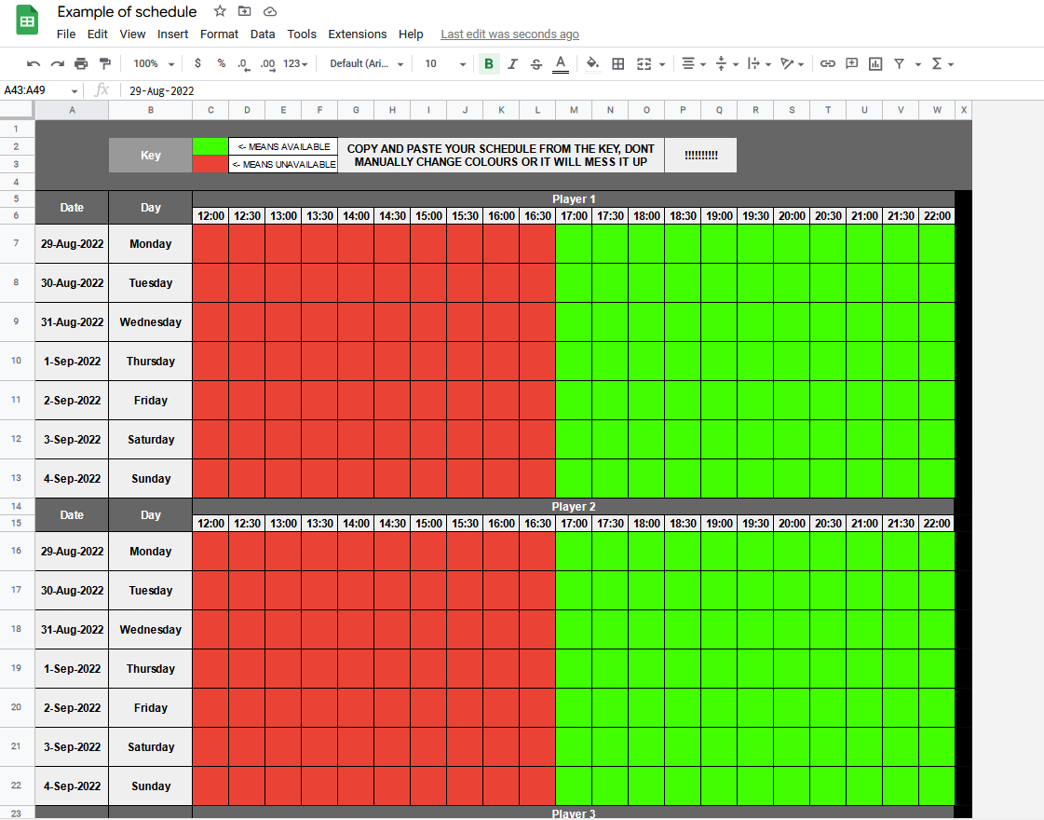Open horizontal align dropdown
1044x820 pixels.
pyautogui.click(x=693, y=64)
